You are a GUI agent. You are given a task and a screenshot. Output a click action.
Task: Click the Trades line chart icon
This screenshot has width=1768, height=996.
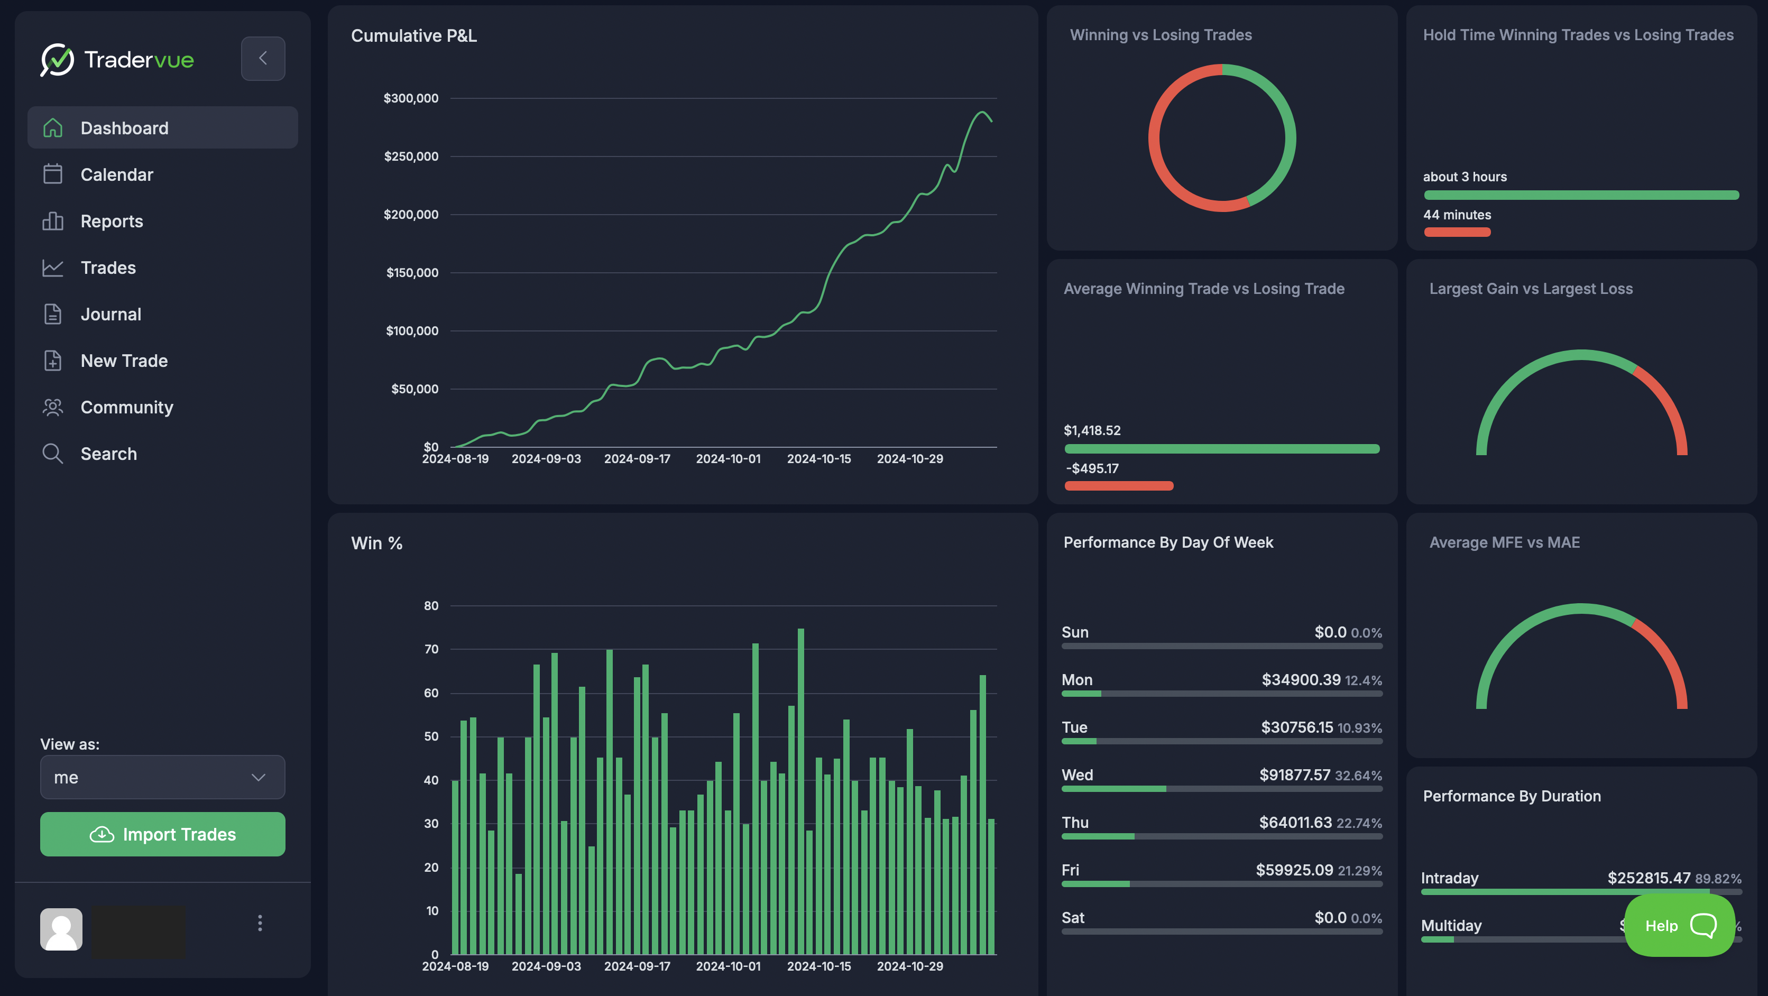pyautogui.click(x=53, y=268)
